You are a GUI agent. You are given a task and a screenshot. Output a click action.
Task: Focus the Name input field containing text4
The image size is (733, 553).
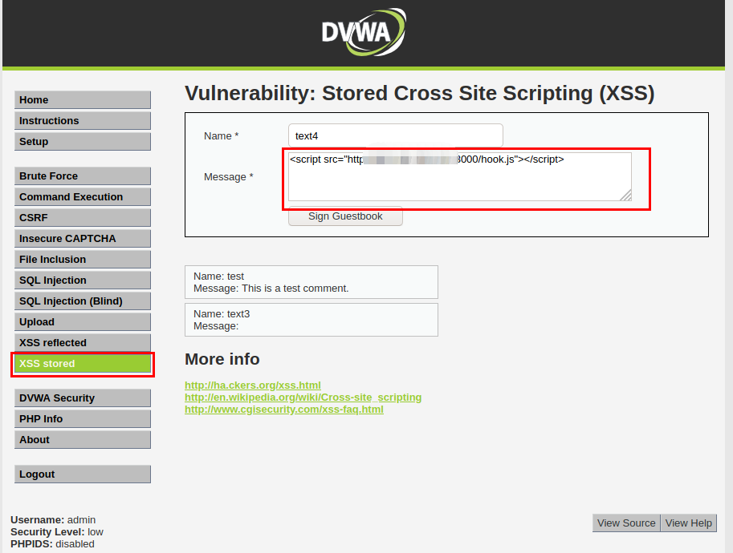[x=396, y=135]
